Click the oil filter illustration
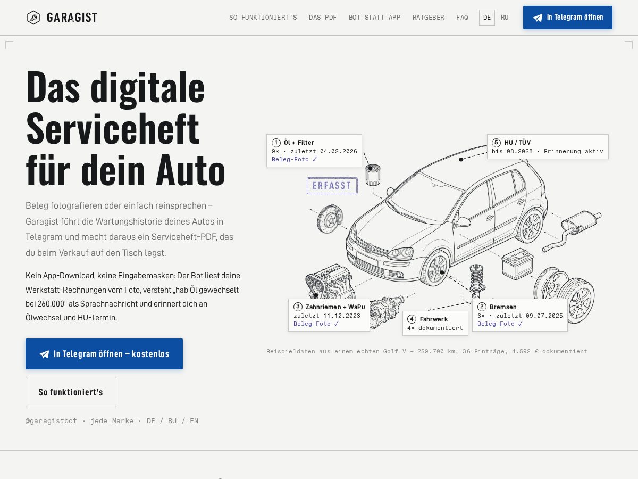Screen dimensions: 638x479 coord(373,175)
